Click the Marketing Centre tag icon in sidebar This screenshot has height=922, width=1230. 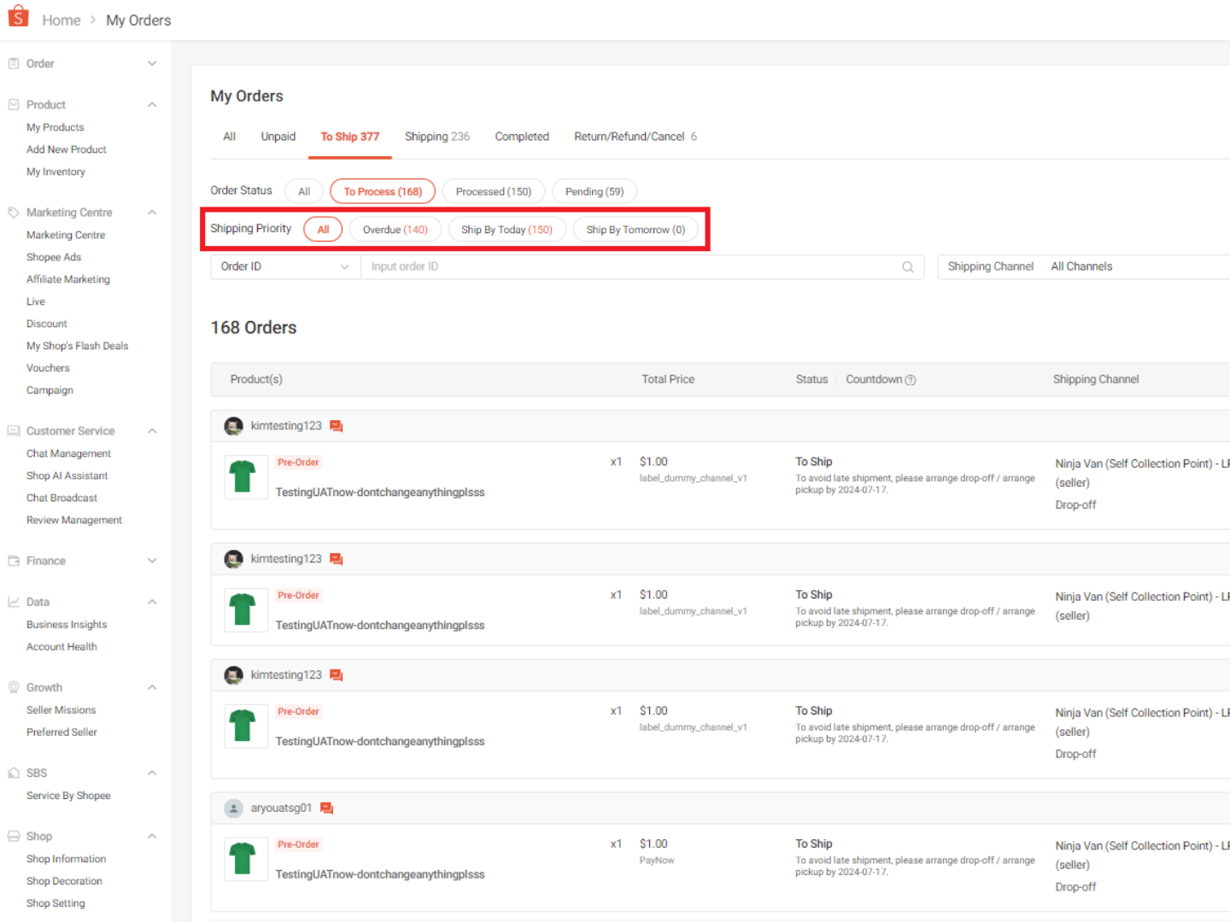click(14, 213)
